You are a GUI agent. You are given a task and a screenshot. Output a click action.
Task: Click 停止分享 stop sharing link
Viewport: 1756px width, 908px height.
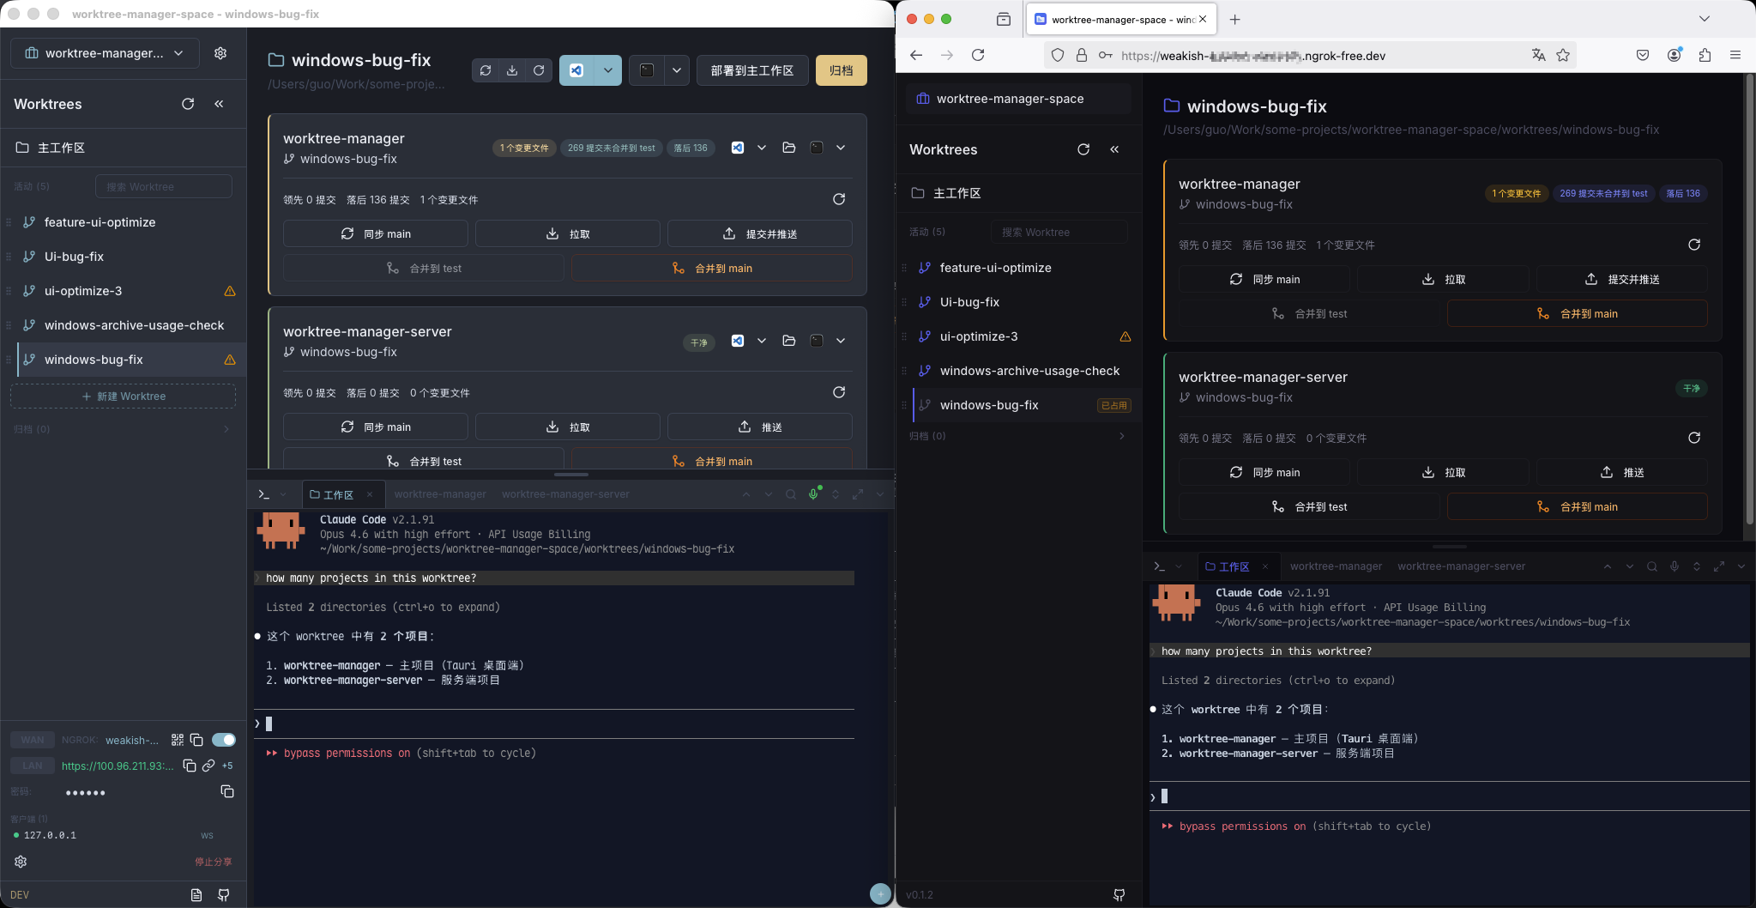(x=214, y=862)
